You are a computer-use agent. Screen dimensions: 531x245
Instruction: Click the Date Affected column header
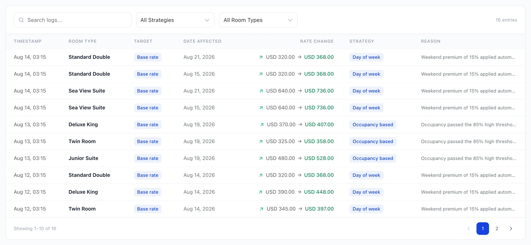coord(202,41)
